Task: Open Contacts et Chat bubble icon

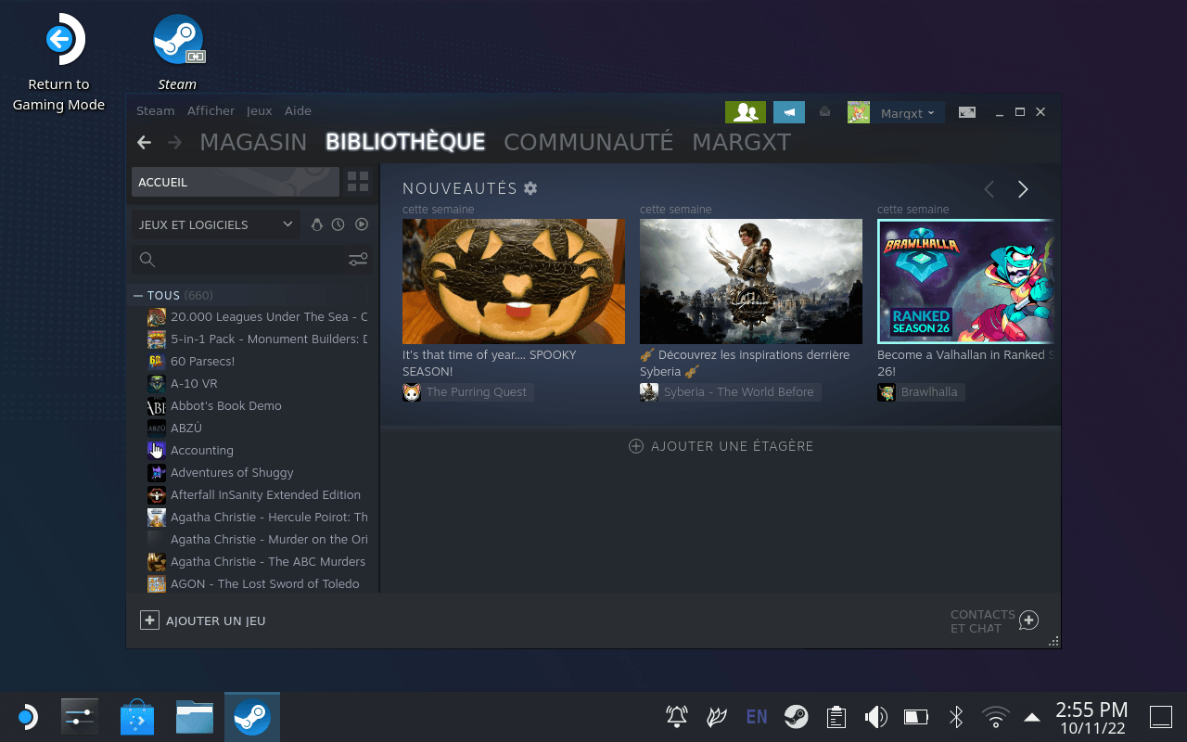Action: [x=1028, y=620]
